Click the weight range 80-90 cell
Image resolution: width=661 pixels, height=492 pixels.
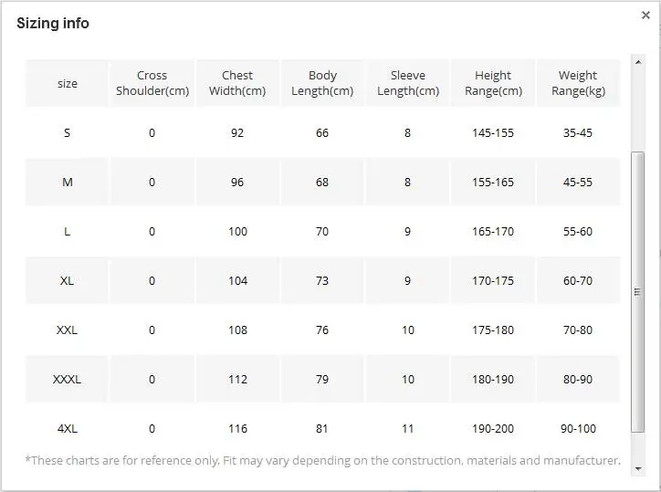(x=578, y=380)
